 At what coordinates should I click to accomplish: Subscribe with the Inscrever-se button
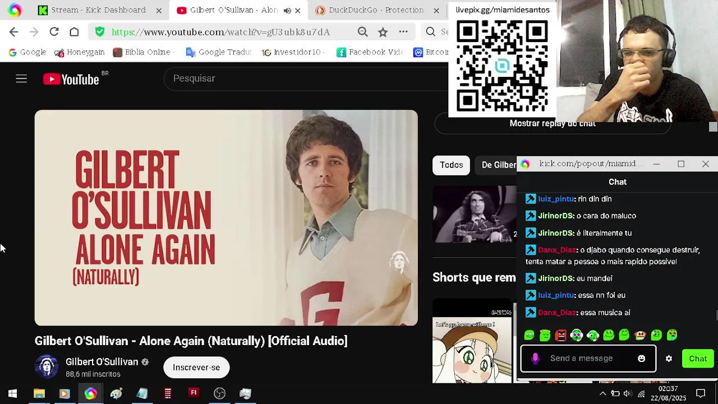(196, 368)
